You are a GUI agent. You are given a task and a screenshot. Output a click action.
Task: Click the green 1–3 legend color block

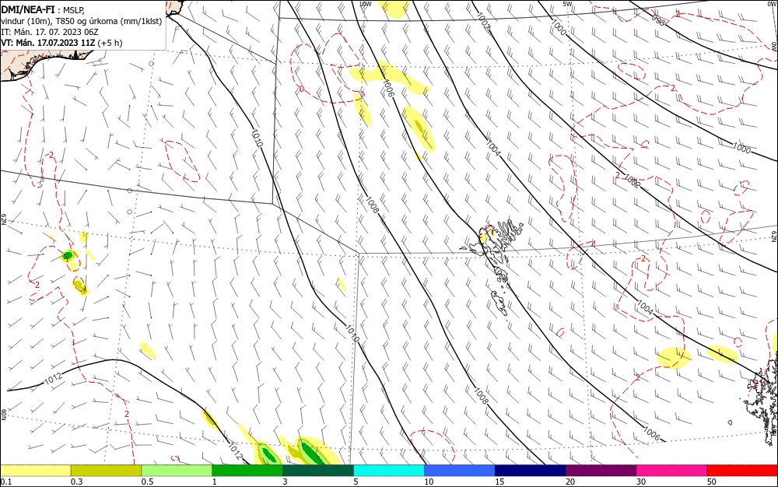(x=247, y=471)
